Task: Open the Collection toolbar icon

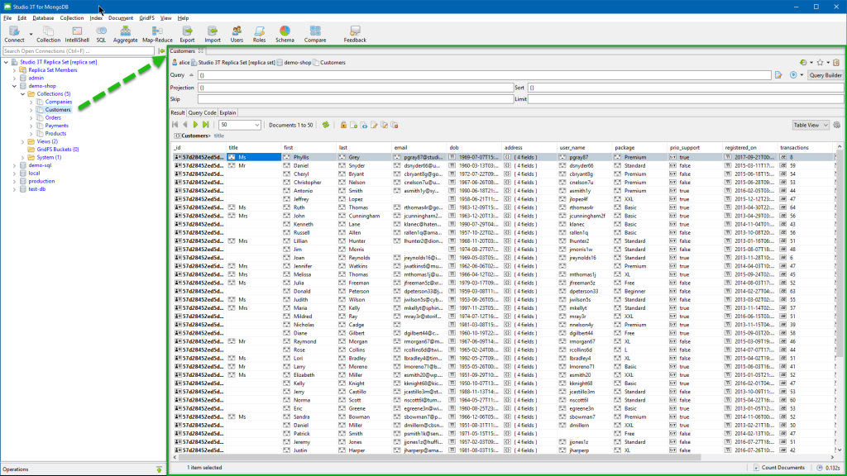Action: pos(48,34)
